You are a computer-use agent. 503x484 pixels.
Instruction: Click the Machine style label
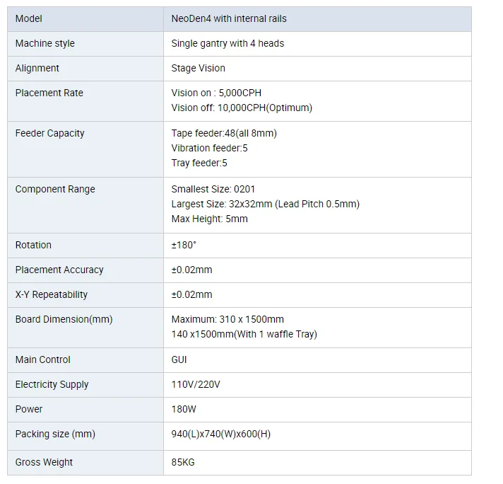[x=45, y=43]
